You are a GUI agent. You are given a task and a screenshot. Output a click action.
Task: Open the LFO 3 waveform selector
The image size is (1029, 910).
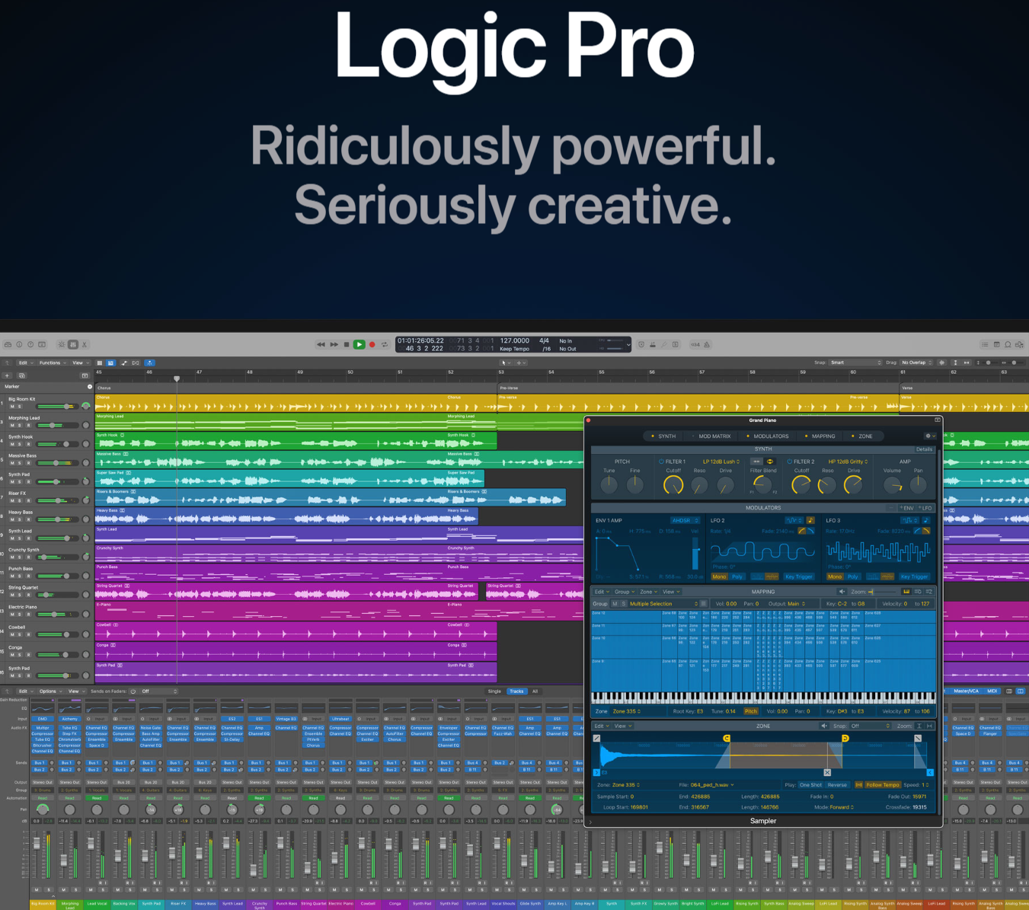coord(908,521)
